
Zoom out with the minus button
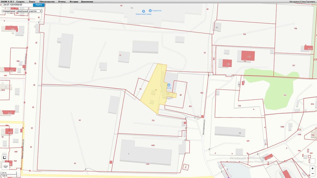tap(313, 173)
